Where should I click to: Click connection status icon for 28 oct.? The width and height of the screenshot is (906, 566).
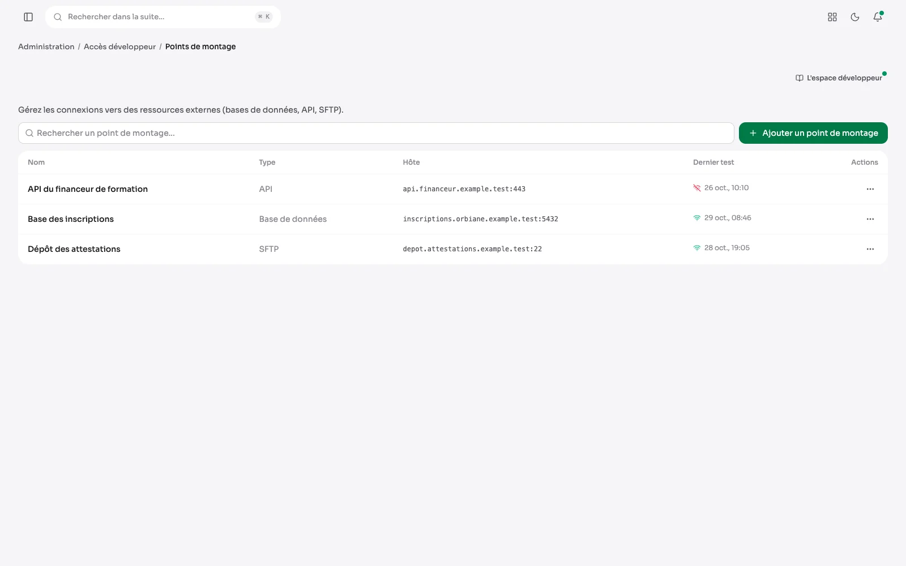click(x=697, y=248)
